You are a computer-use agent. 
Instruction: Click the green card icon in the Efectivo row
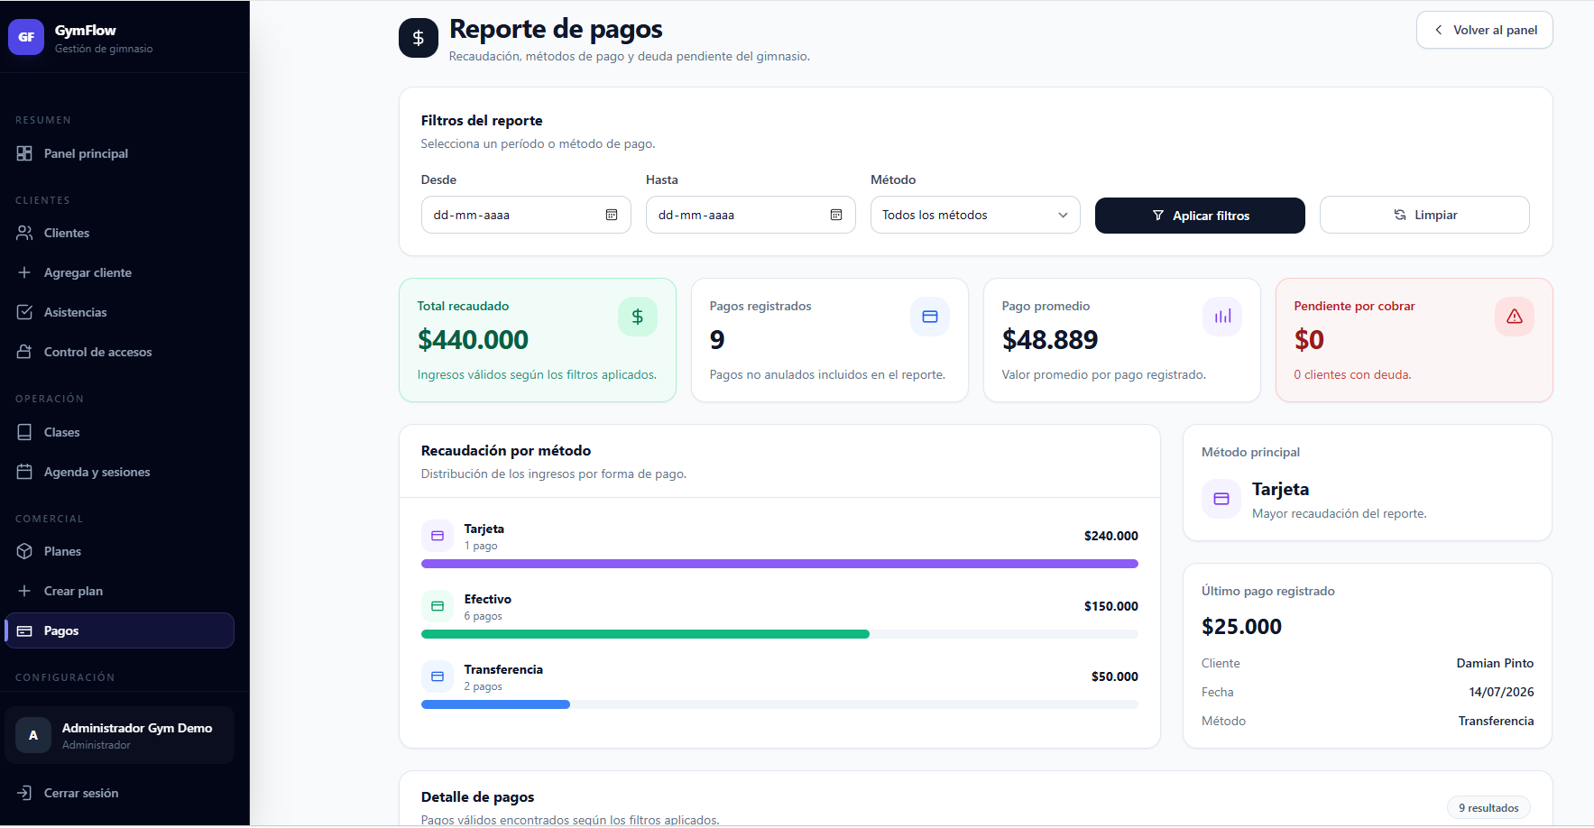438,606
